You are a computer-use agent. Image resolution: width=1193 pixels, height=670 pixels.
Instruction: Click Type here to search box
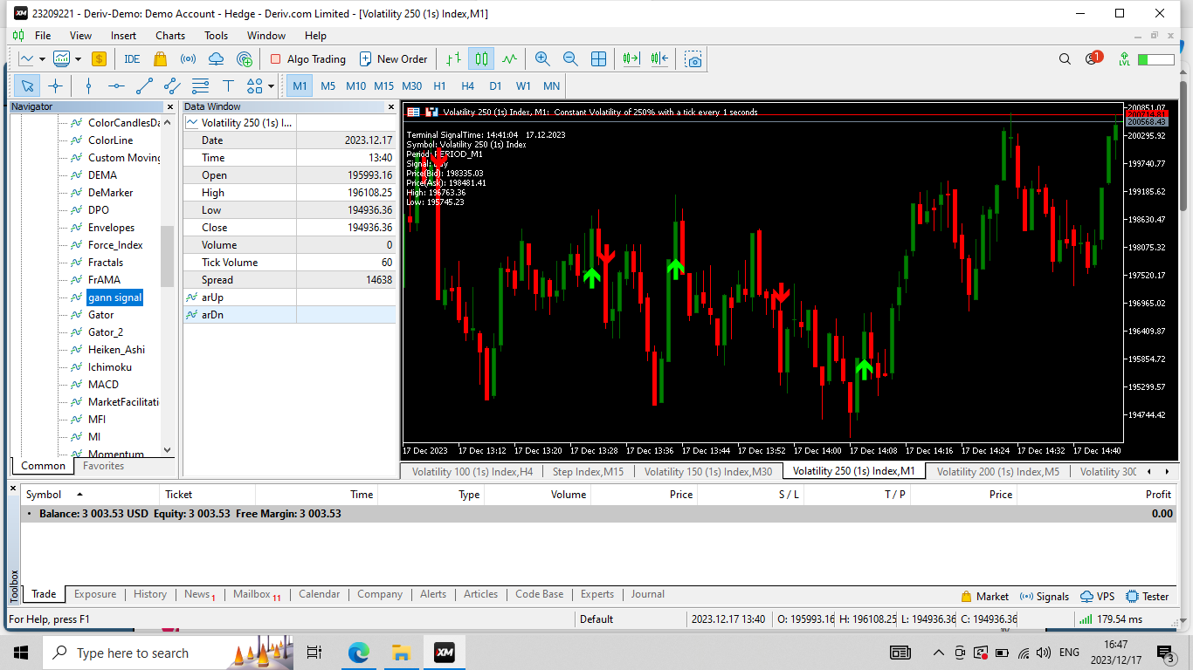pos(169,653)
